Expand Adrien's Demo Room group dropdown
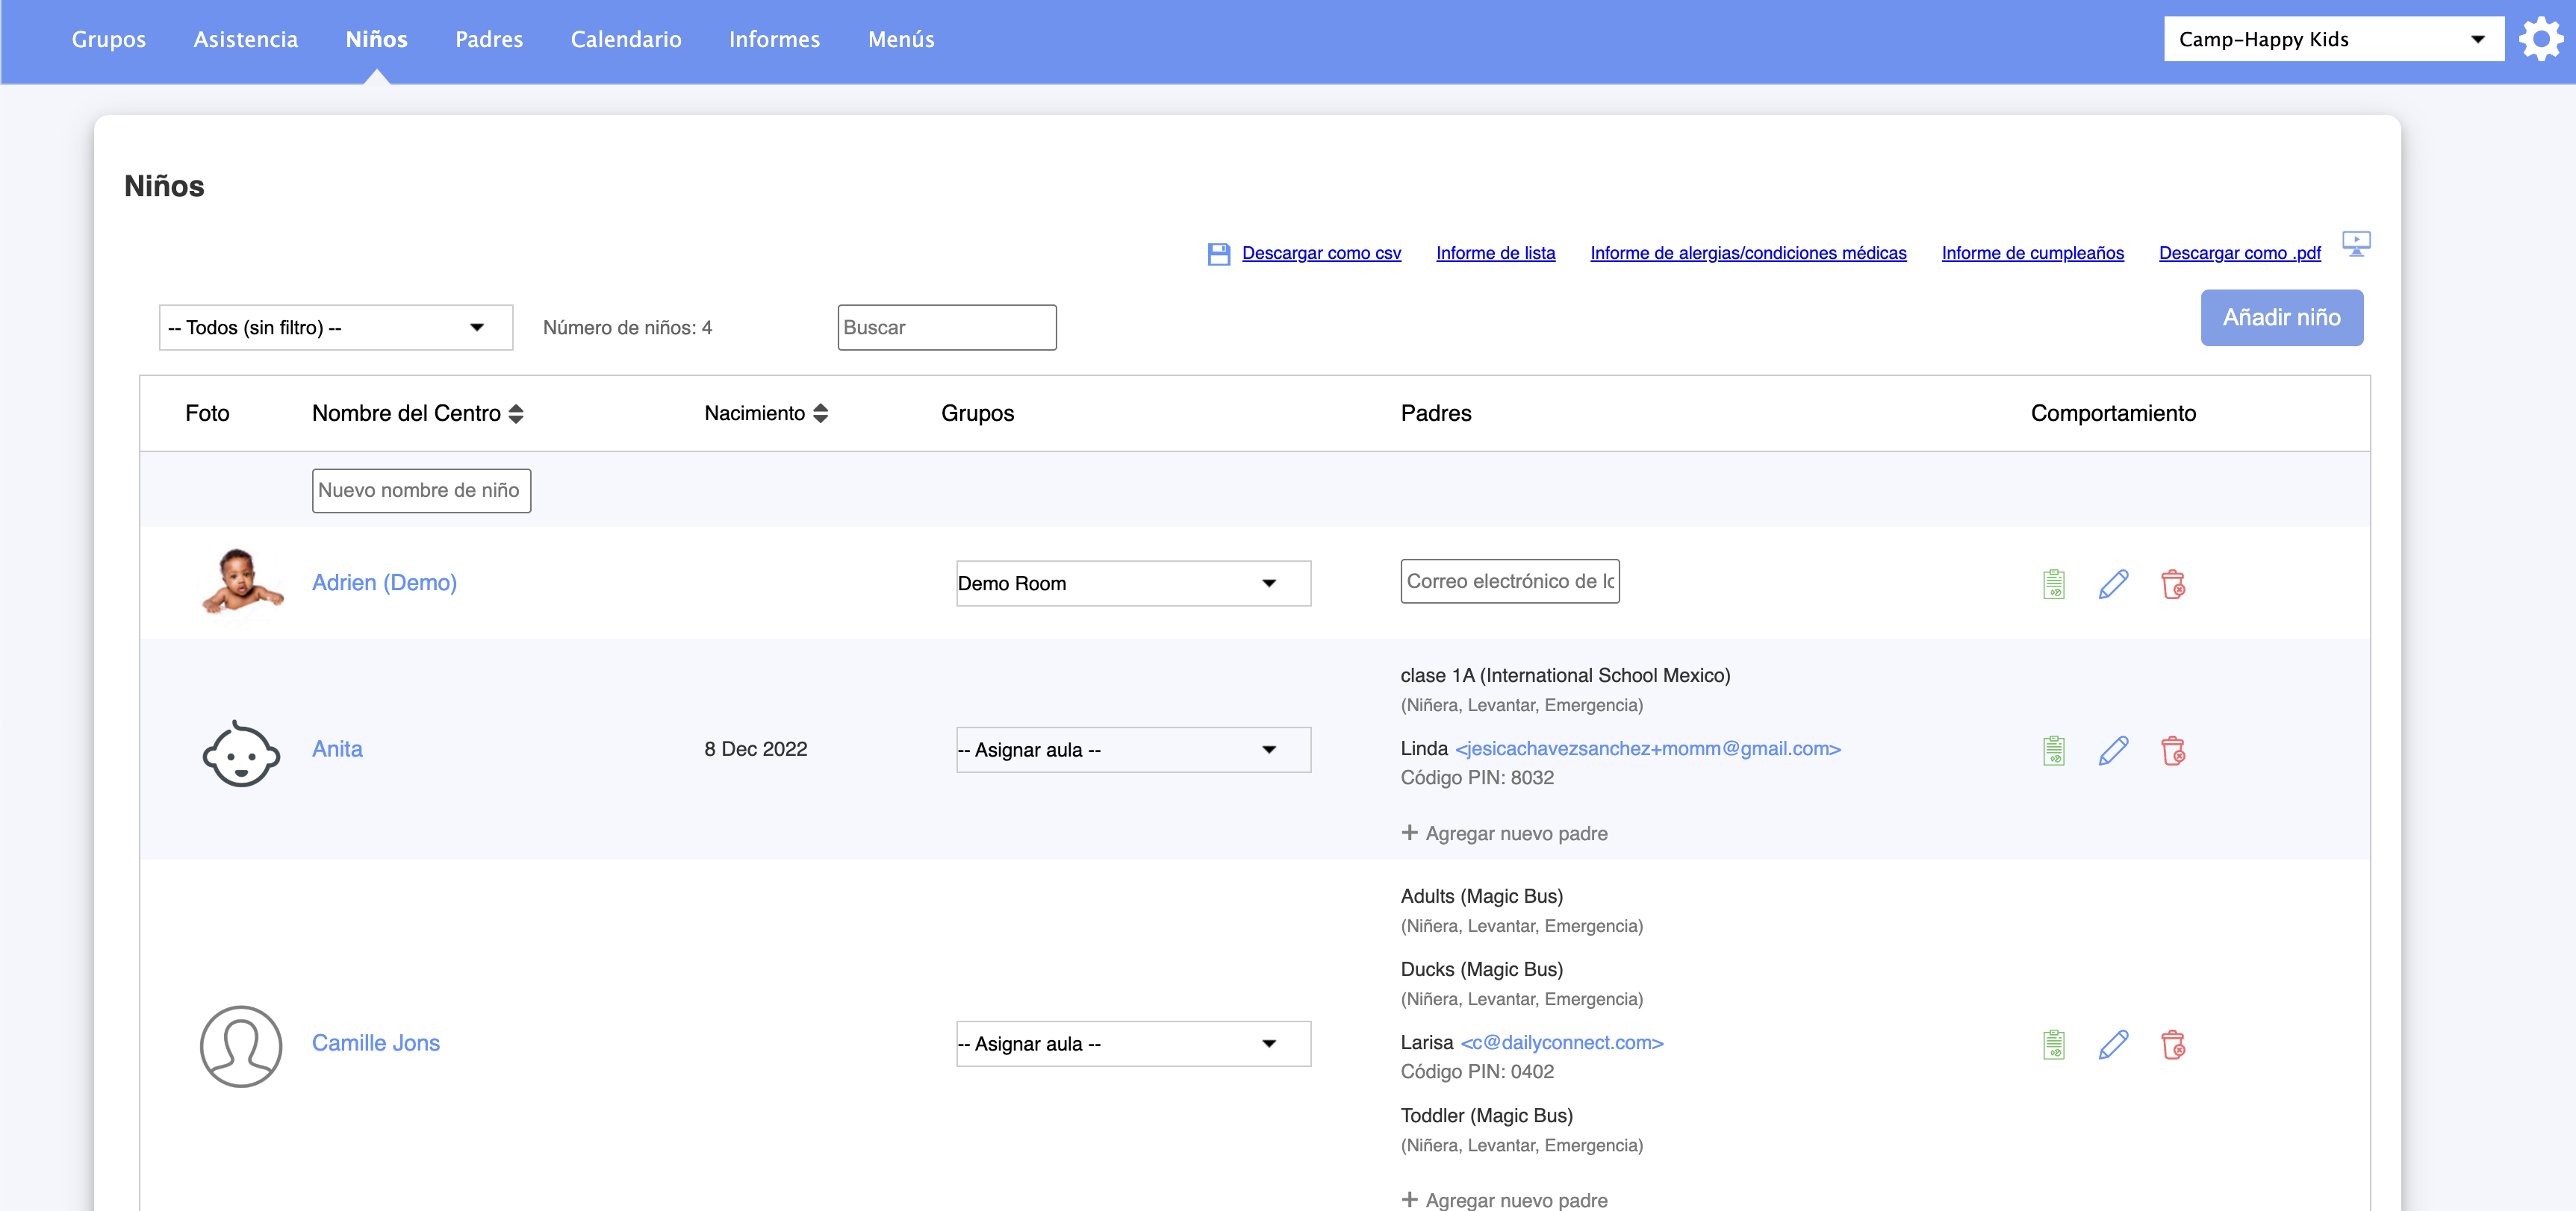 1132,583
